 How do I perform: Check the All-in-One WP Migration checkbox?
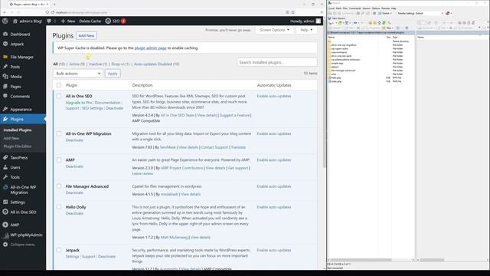(x=59, y=133)
